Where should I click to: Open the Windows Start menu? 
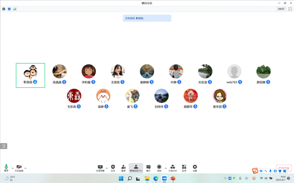tap(121, 179)
